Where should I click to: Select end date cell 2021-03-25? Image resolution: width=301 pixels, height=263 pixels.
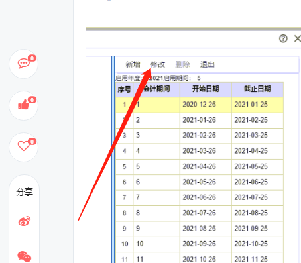(x=257, y=136)
